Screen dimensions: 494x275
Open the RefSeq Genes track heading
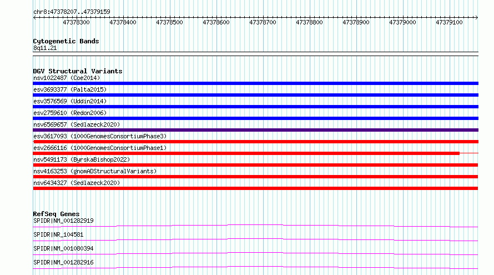[56, 214]
